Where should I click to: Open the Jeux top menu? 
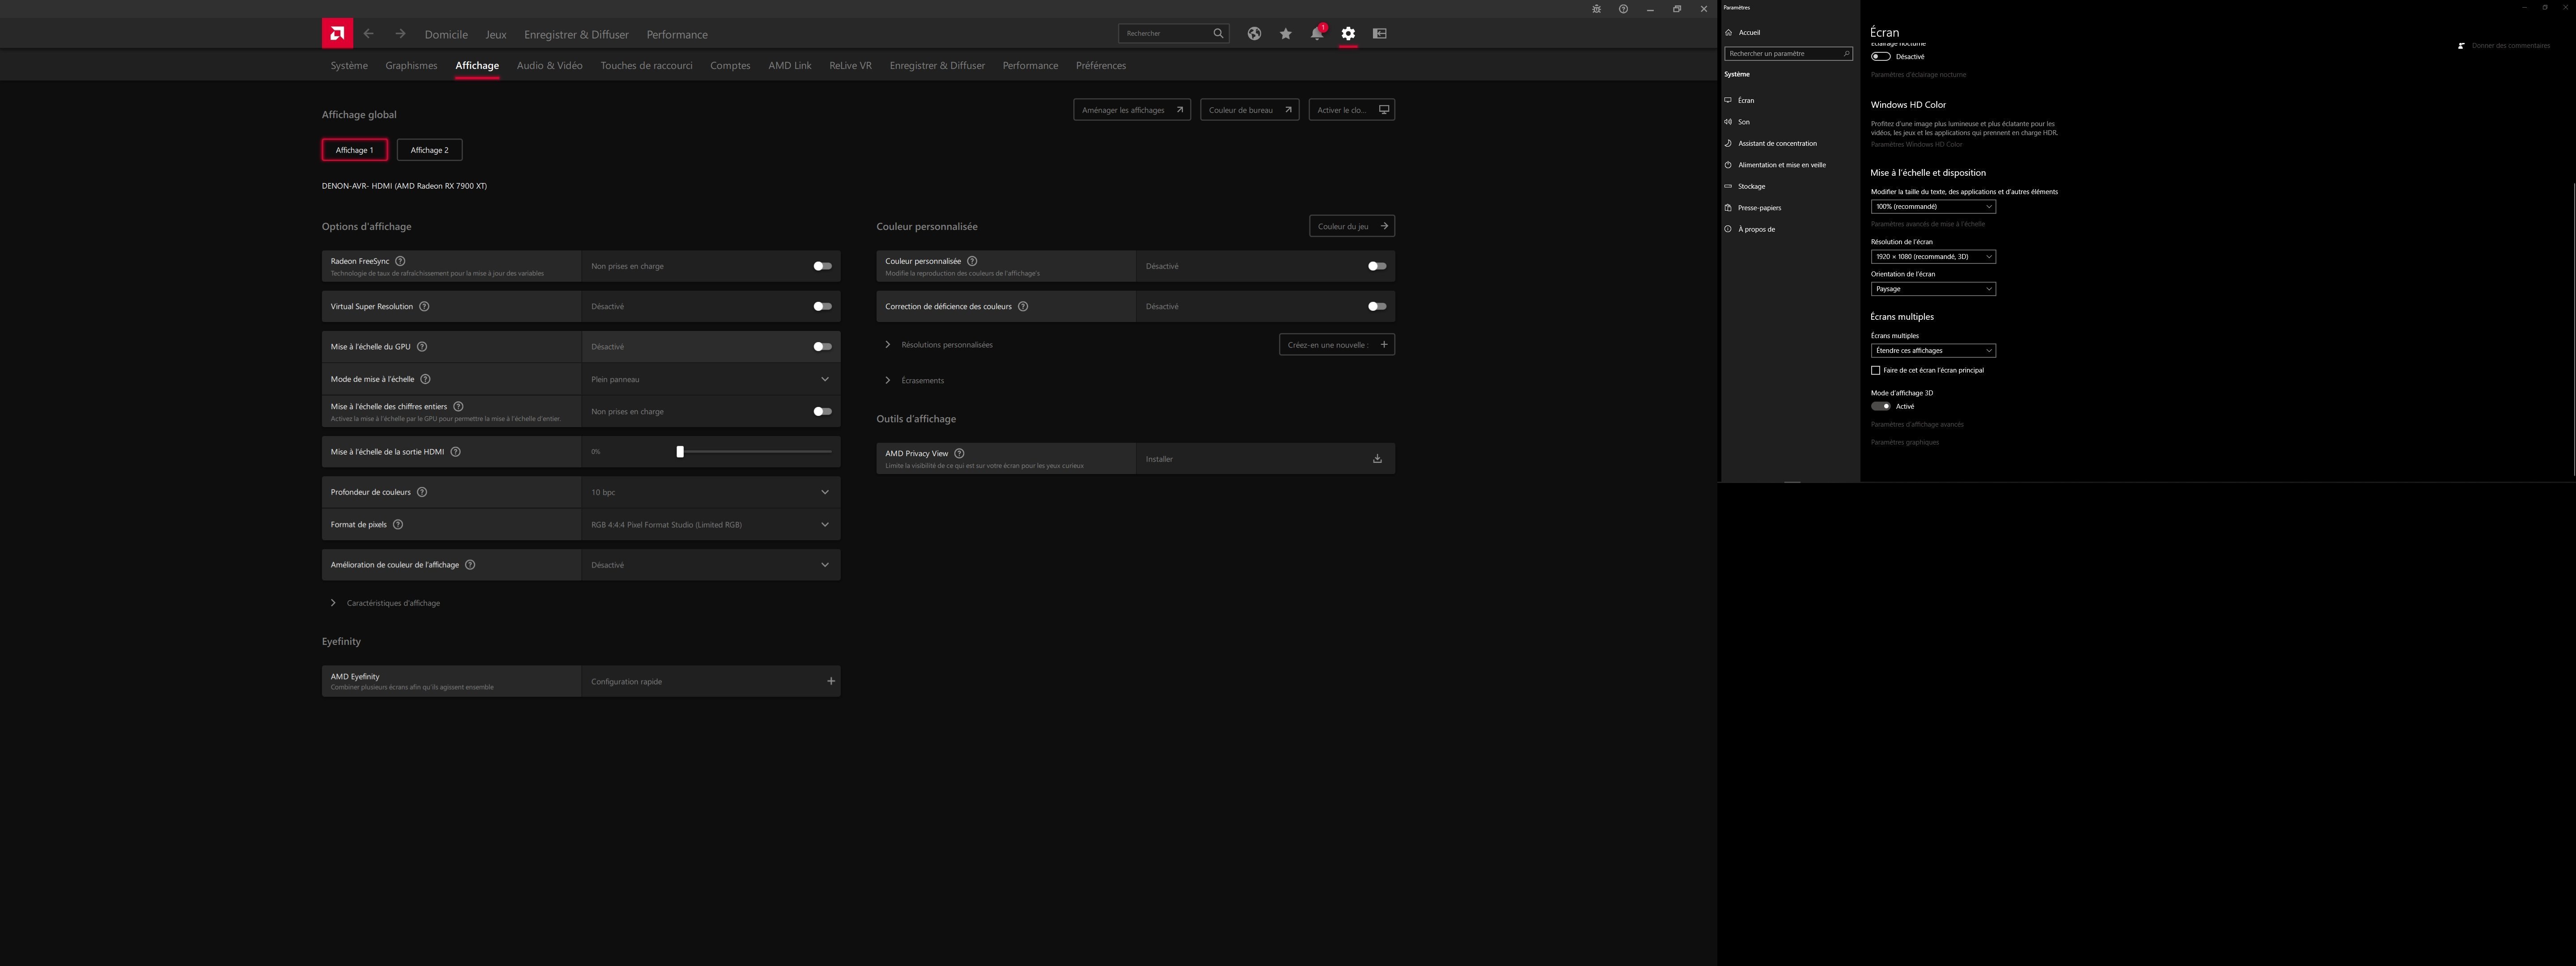point(496,34)
